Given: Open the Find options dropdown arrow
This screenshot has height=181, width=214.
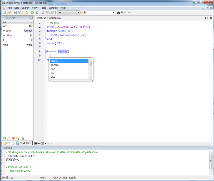Looking at the screenshot, I should pos(129,12).
